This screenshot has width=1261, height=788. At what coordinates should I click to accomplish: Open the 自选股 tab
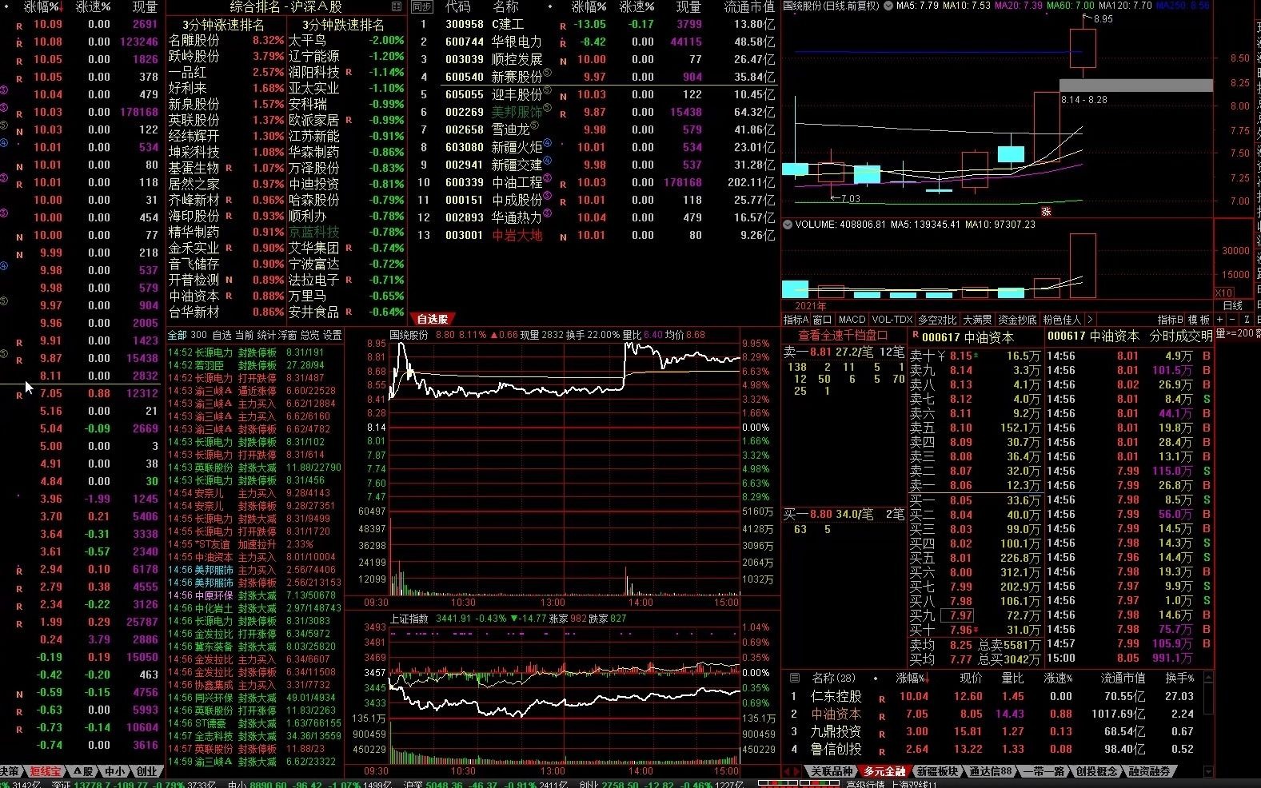tap(432, 319)
